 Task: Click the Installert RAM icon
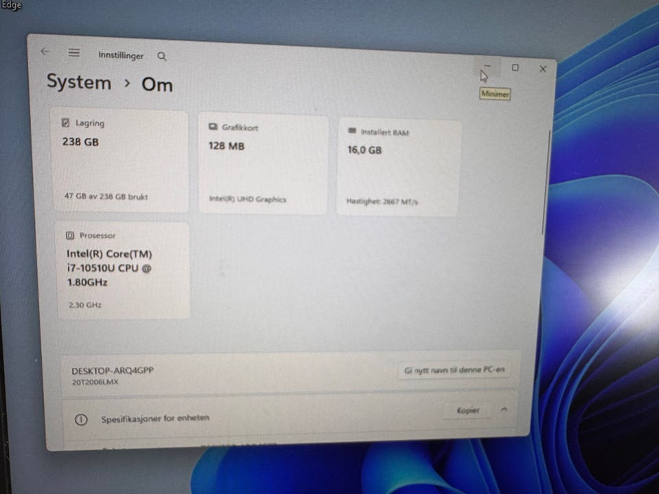[x=351, y=131]
